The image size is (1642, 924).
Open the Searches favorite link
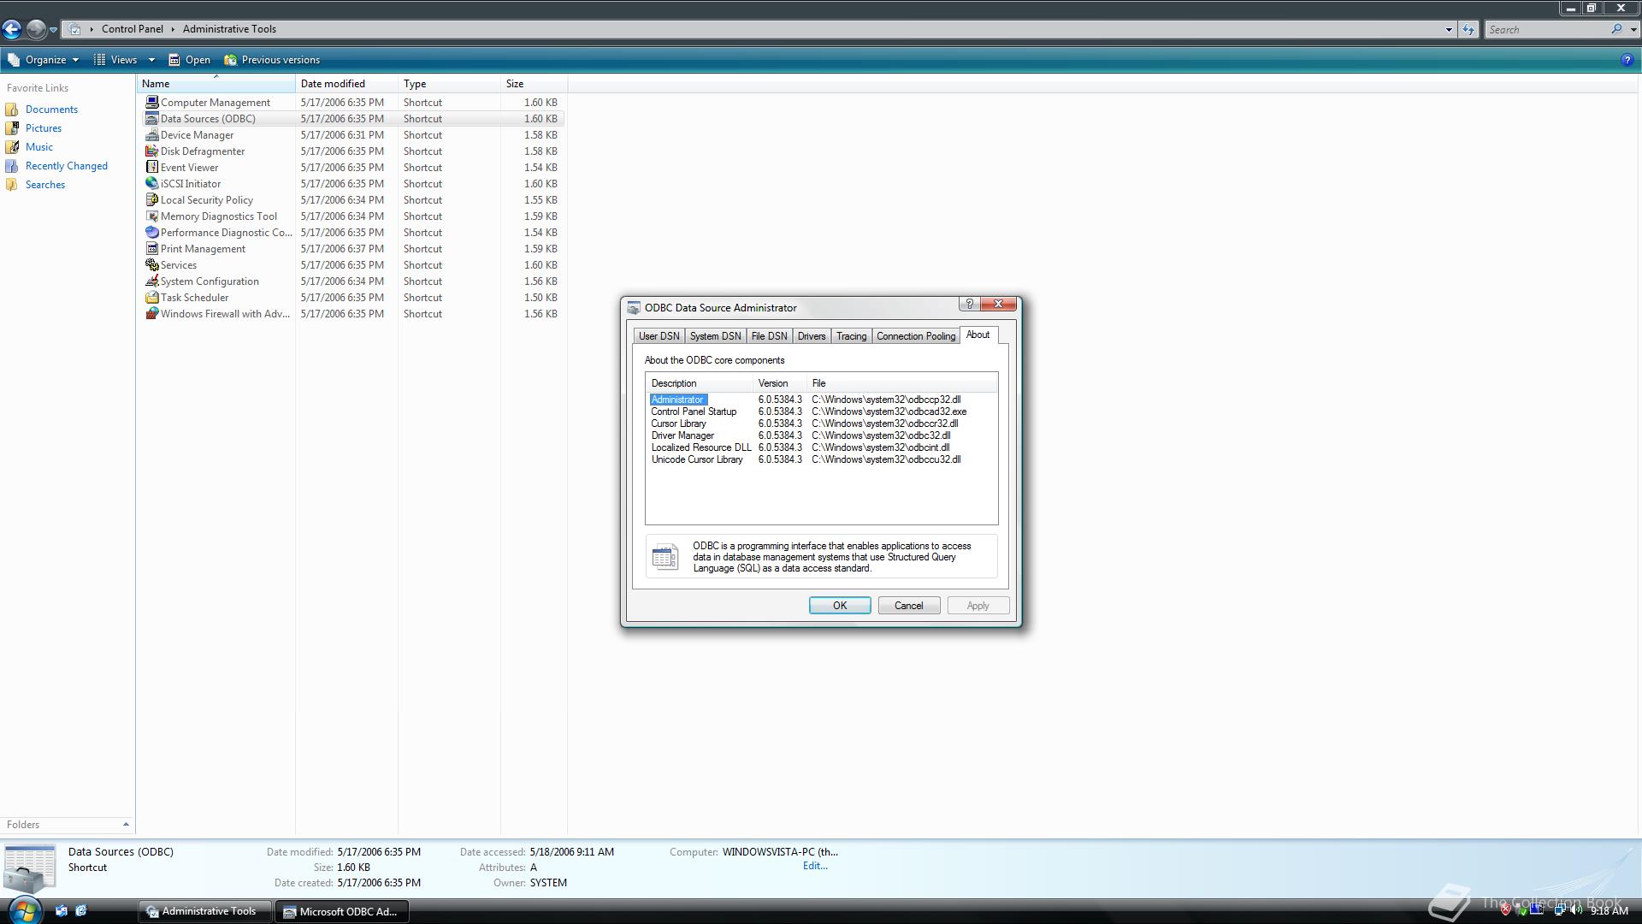(45, 185)
